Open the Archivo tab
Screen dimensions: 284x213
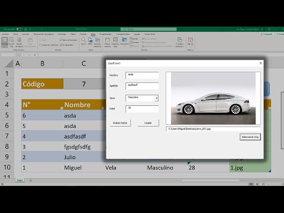5,34
